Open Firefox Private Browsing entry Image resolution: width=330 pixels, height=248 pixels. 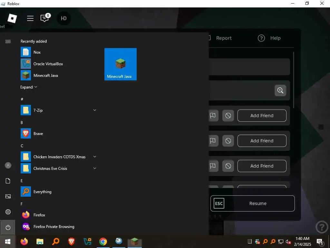coord(59,226)
